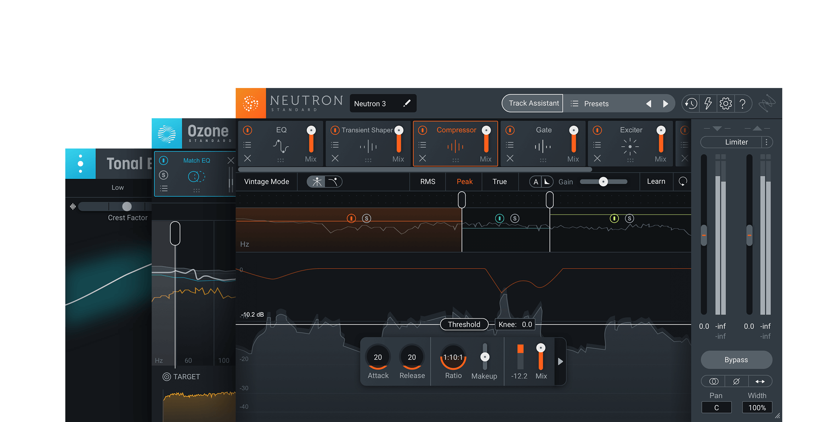Click the Gain slider handle
Screen dimensions: 838x422
click(x=603, y=182)
